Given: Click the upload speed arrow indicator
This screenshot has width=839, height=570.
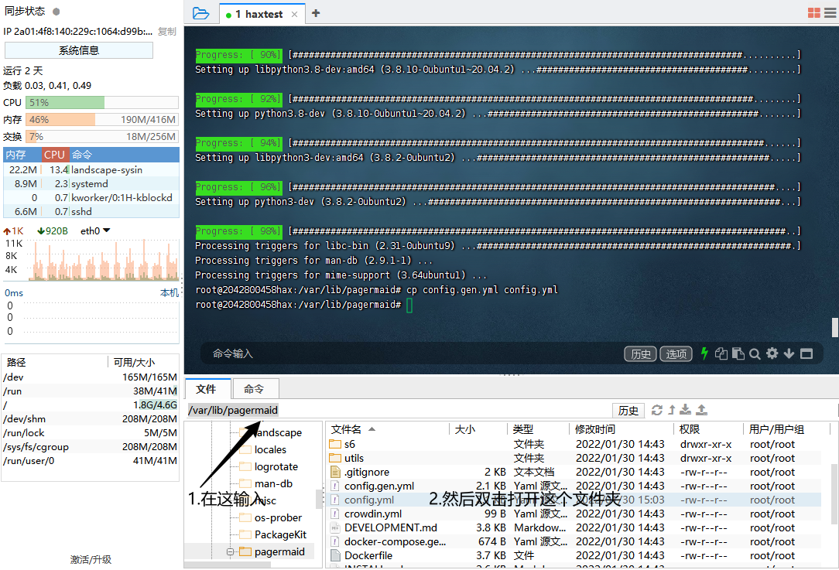Looking at the screenshot, I should click(x=7, y=231).
